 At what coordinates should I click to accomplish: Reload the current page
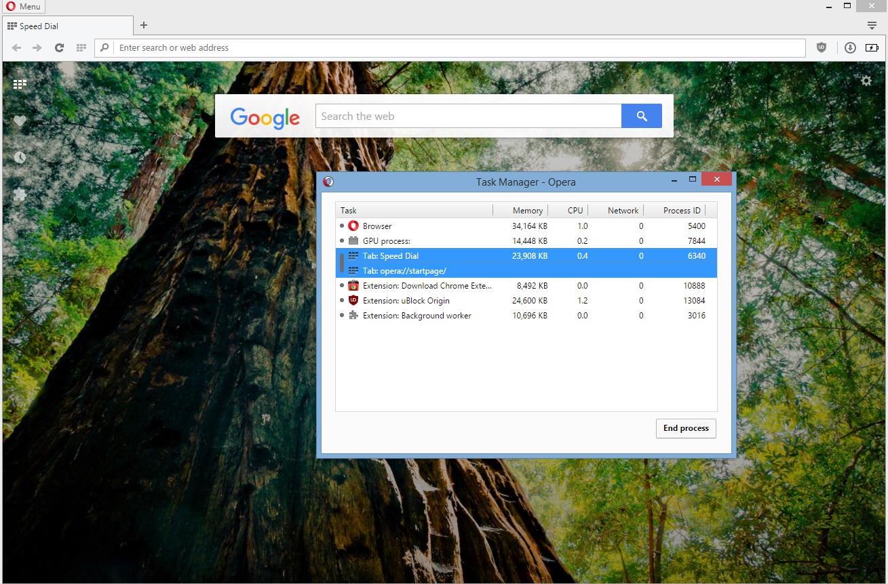click(x=59, y=48)
